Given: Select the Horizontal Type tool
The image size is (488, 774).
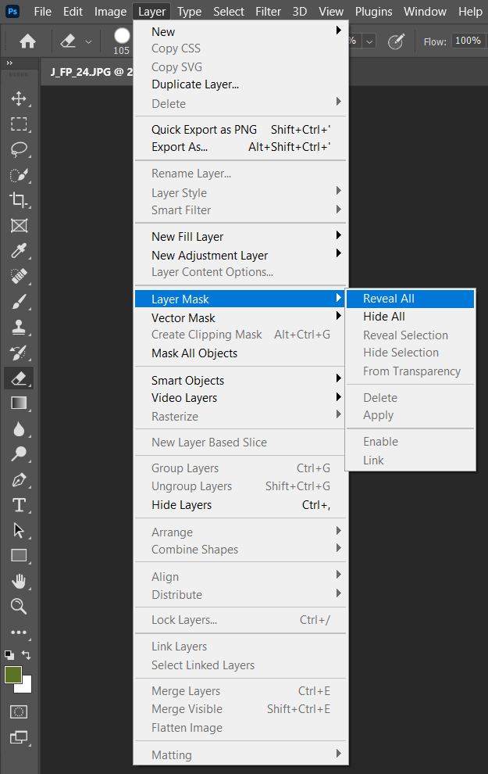Looking at the screenshot, I should [19, 505].
